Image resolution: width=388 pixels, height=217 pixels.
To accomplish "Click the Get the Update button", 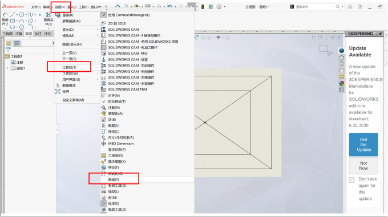I will point(363,145).
